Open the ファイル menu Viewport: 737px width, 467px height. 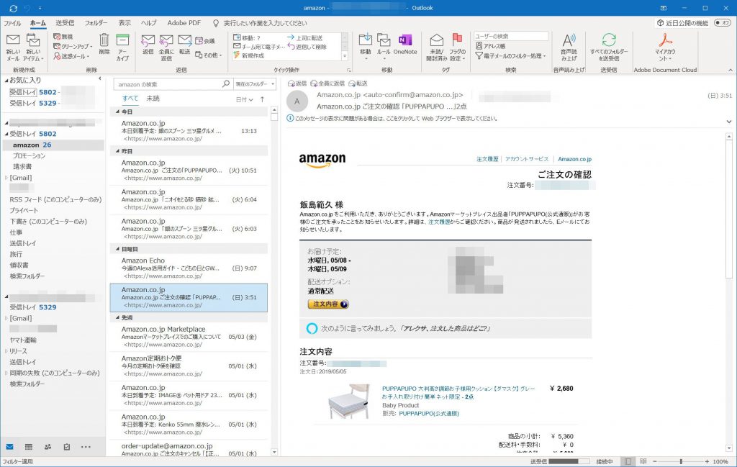coord(12,23)
